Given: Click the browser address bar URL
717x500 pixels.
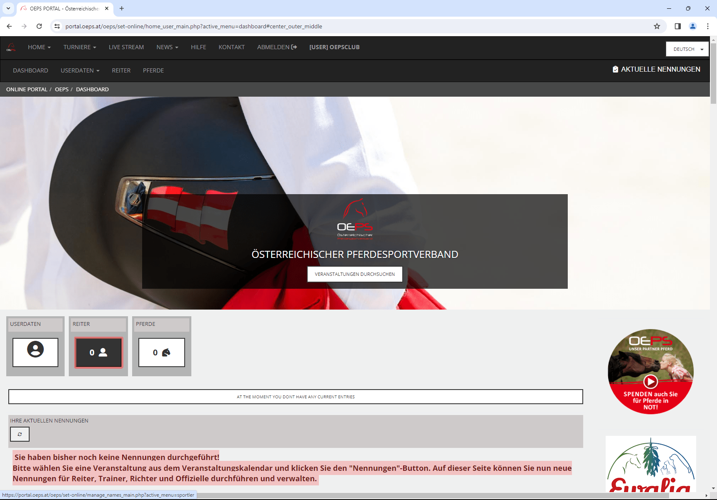Looking at the screenshot, I should coord(193,26).
